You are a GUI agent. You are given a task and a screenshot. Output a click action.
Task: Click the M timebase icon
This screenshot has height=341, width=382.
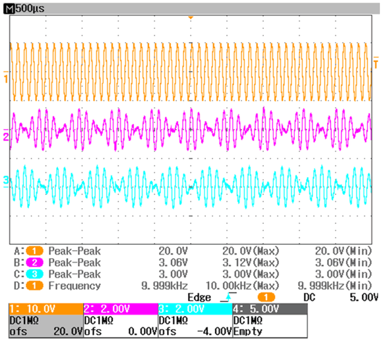[x=10, y=9]
